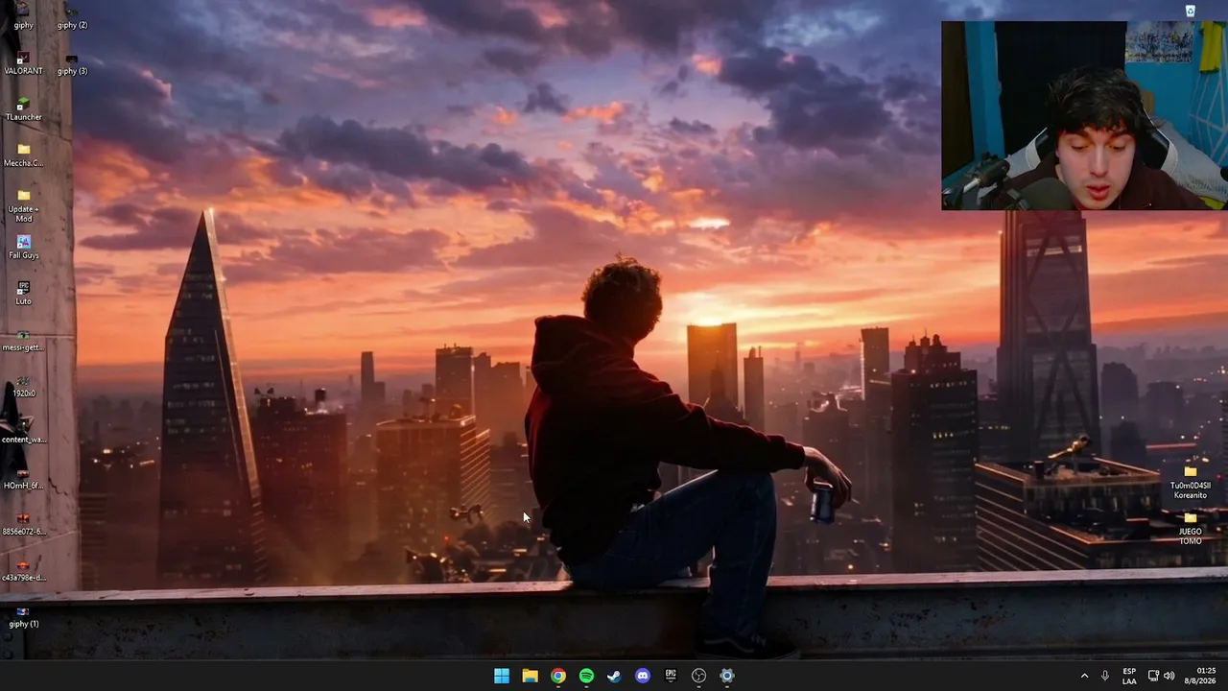Select the VALORANT desktop shortcut
This screenshot has width=1228, height=691.
[x=23, y=64]
